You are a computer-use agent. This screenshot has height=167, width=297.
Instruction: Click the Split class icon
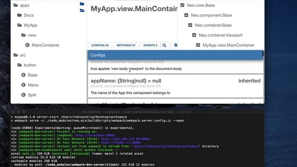point(24,95)
